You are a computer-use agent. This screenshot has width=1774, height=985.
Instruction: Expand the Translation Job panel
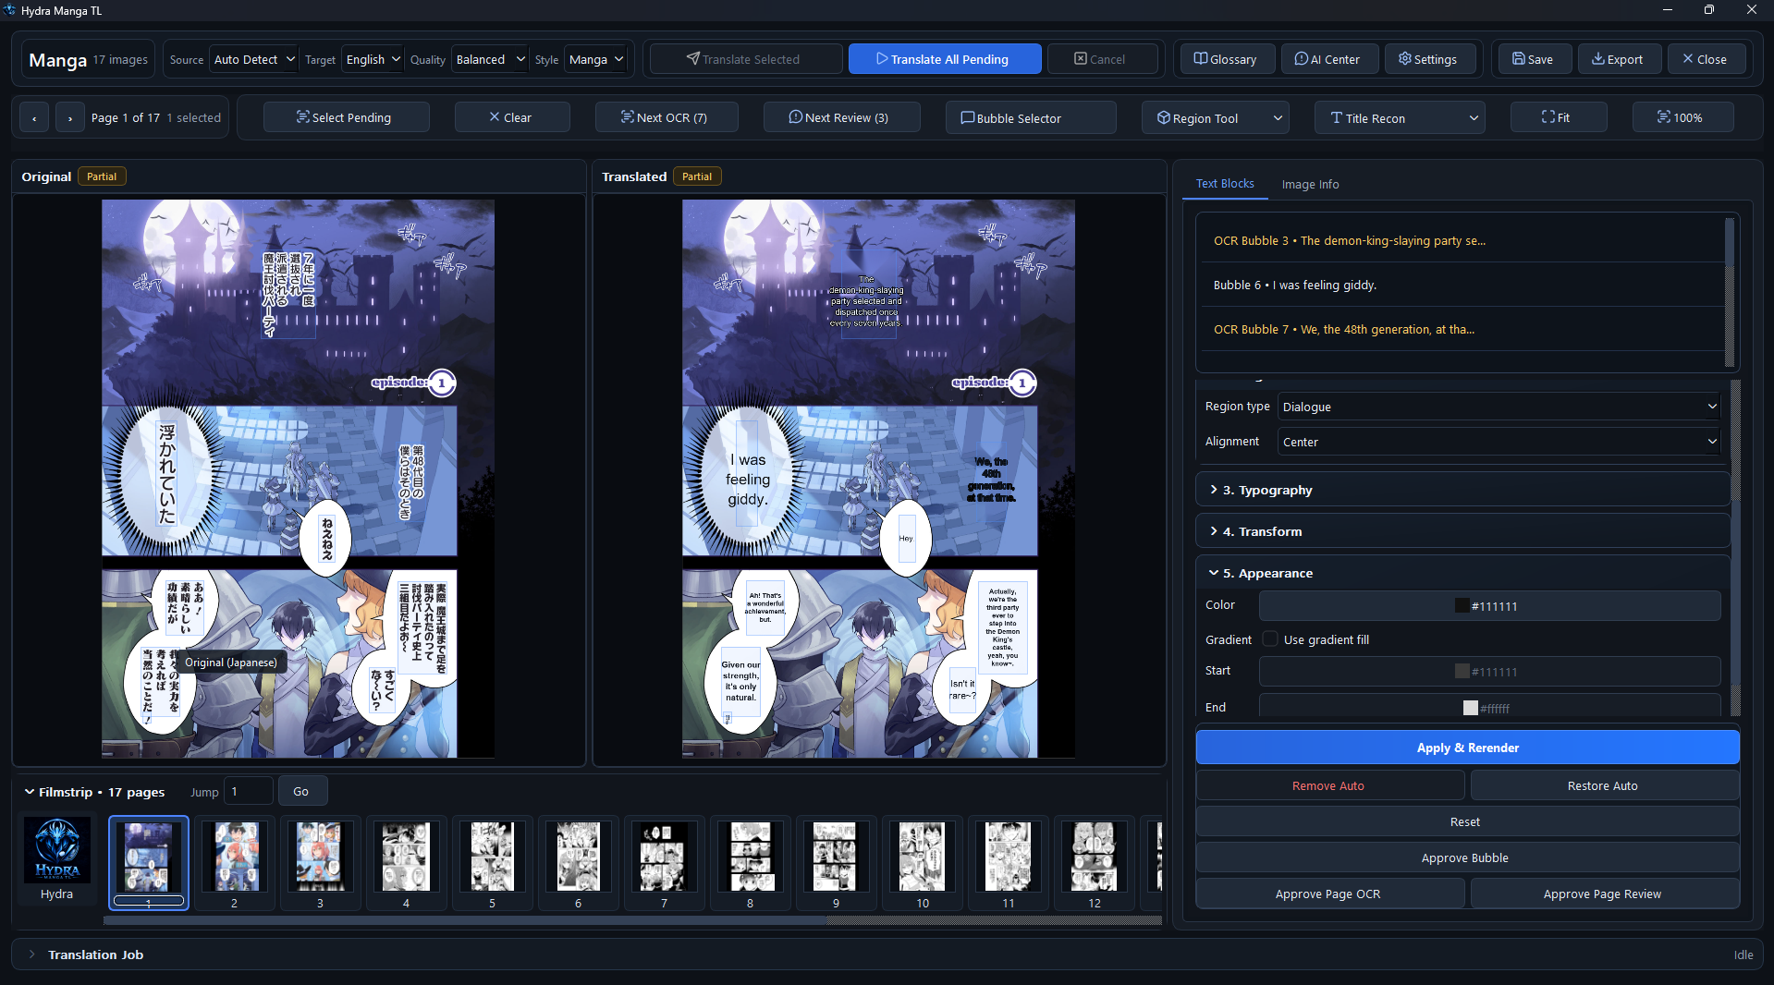(31, 955)
